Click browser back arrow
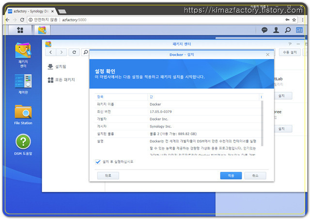 [x=7, y=20]
